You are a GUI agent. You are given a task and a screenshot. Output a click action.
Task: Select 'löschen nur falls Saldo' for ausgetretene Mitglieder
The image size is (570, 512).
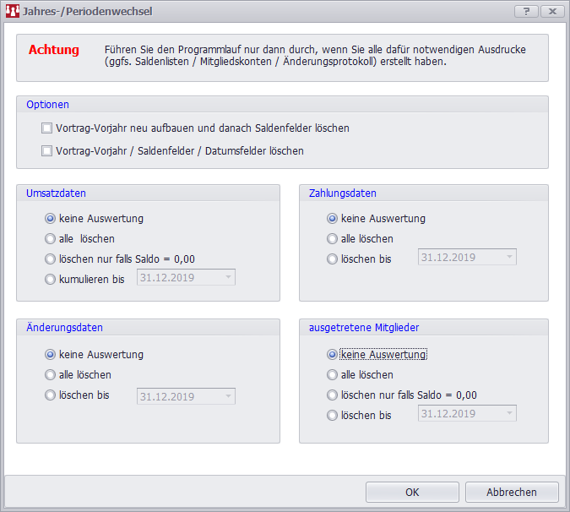pyautogui.click(x=332, y=395)
